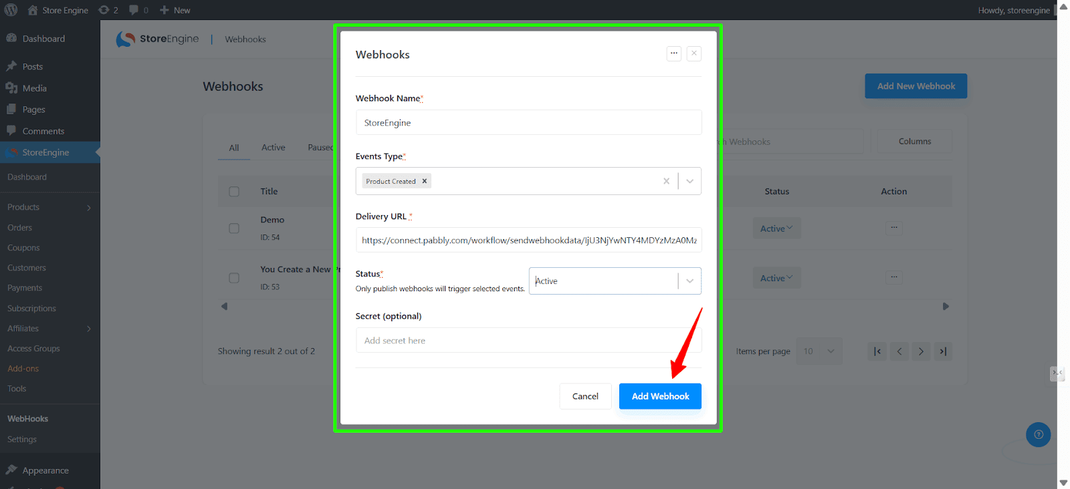Go to next page pagination button

pos(921,351)
